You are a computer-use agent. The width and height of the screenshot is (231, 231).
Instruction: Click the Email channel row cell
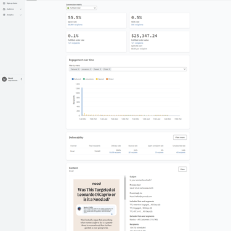pos(72,151)
